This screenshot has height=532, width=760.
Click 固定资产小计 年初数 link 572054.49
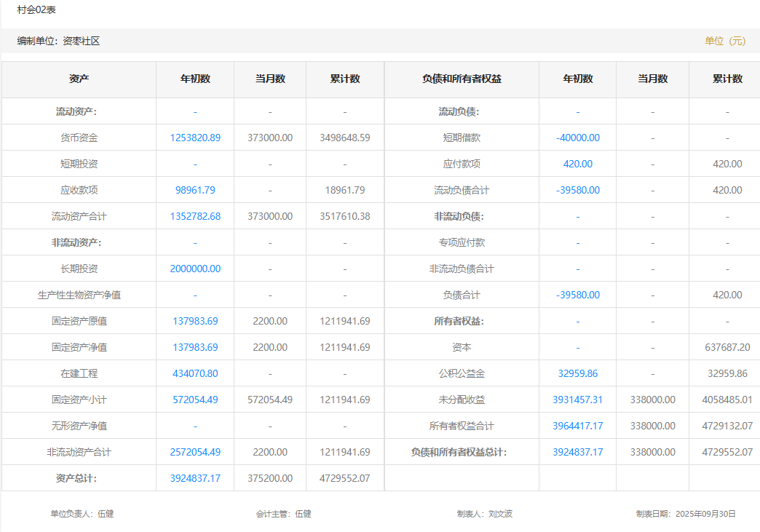click(x=195, y=400)
